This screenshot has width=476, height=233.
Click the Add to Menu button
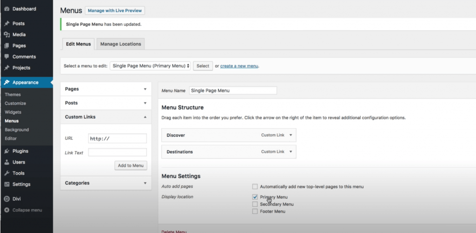click(x=131, y=165)
